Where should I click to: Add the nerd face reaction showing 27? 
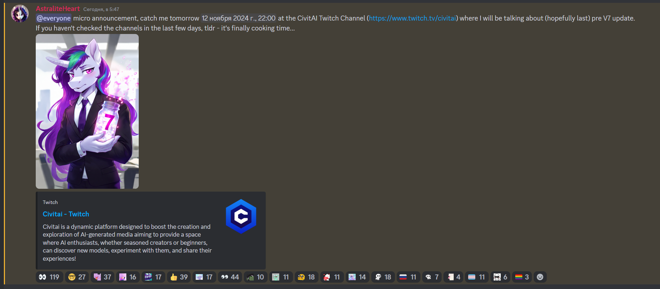point(77,277)
